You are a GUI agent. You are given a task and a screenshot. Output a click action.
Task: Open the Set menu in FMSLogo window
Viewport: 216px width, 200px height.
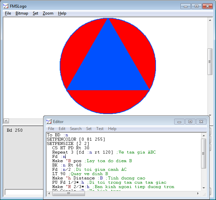(36, 13)
